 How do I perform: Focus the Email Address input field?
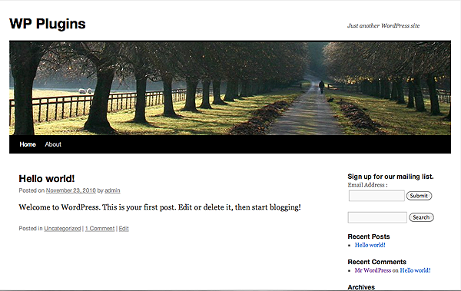point(376,196)
